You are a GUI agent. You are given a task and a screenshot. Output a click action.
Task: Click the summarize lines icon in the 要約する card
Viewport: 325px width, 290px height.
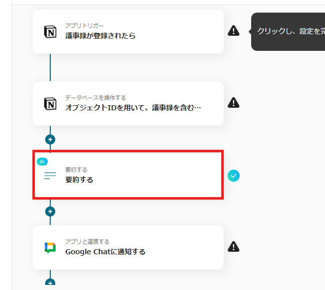coord(50,176)
